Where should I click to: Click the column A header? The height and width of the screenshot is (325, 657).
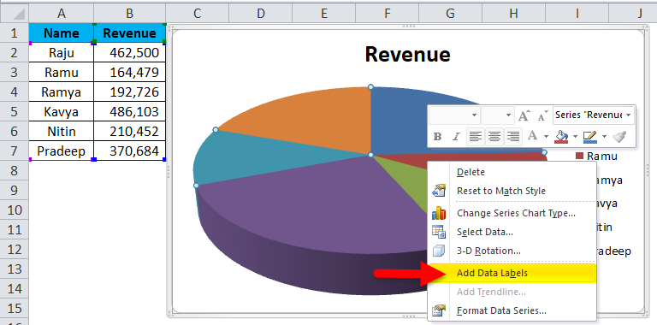(x=62, y=14)
